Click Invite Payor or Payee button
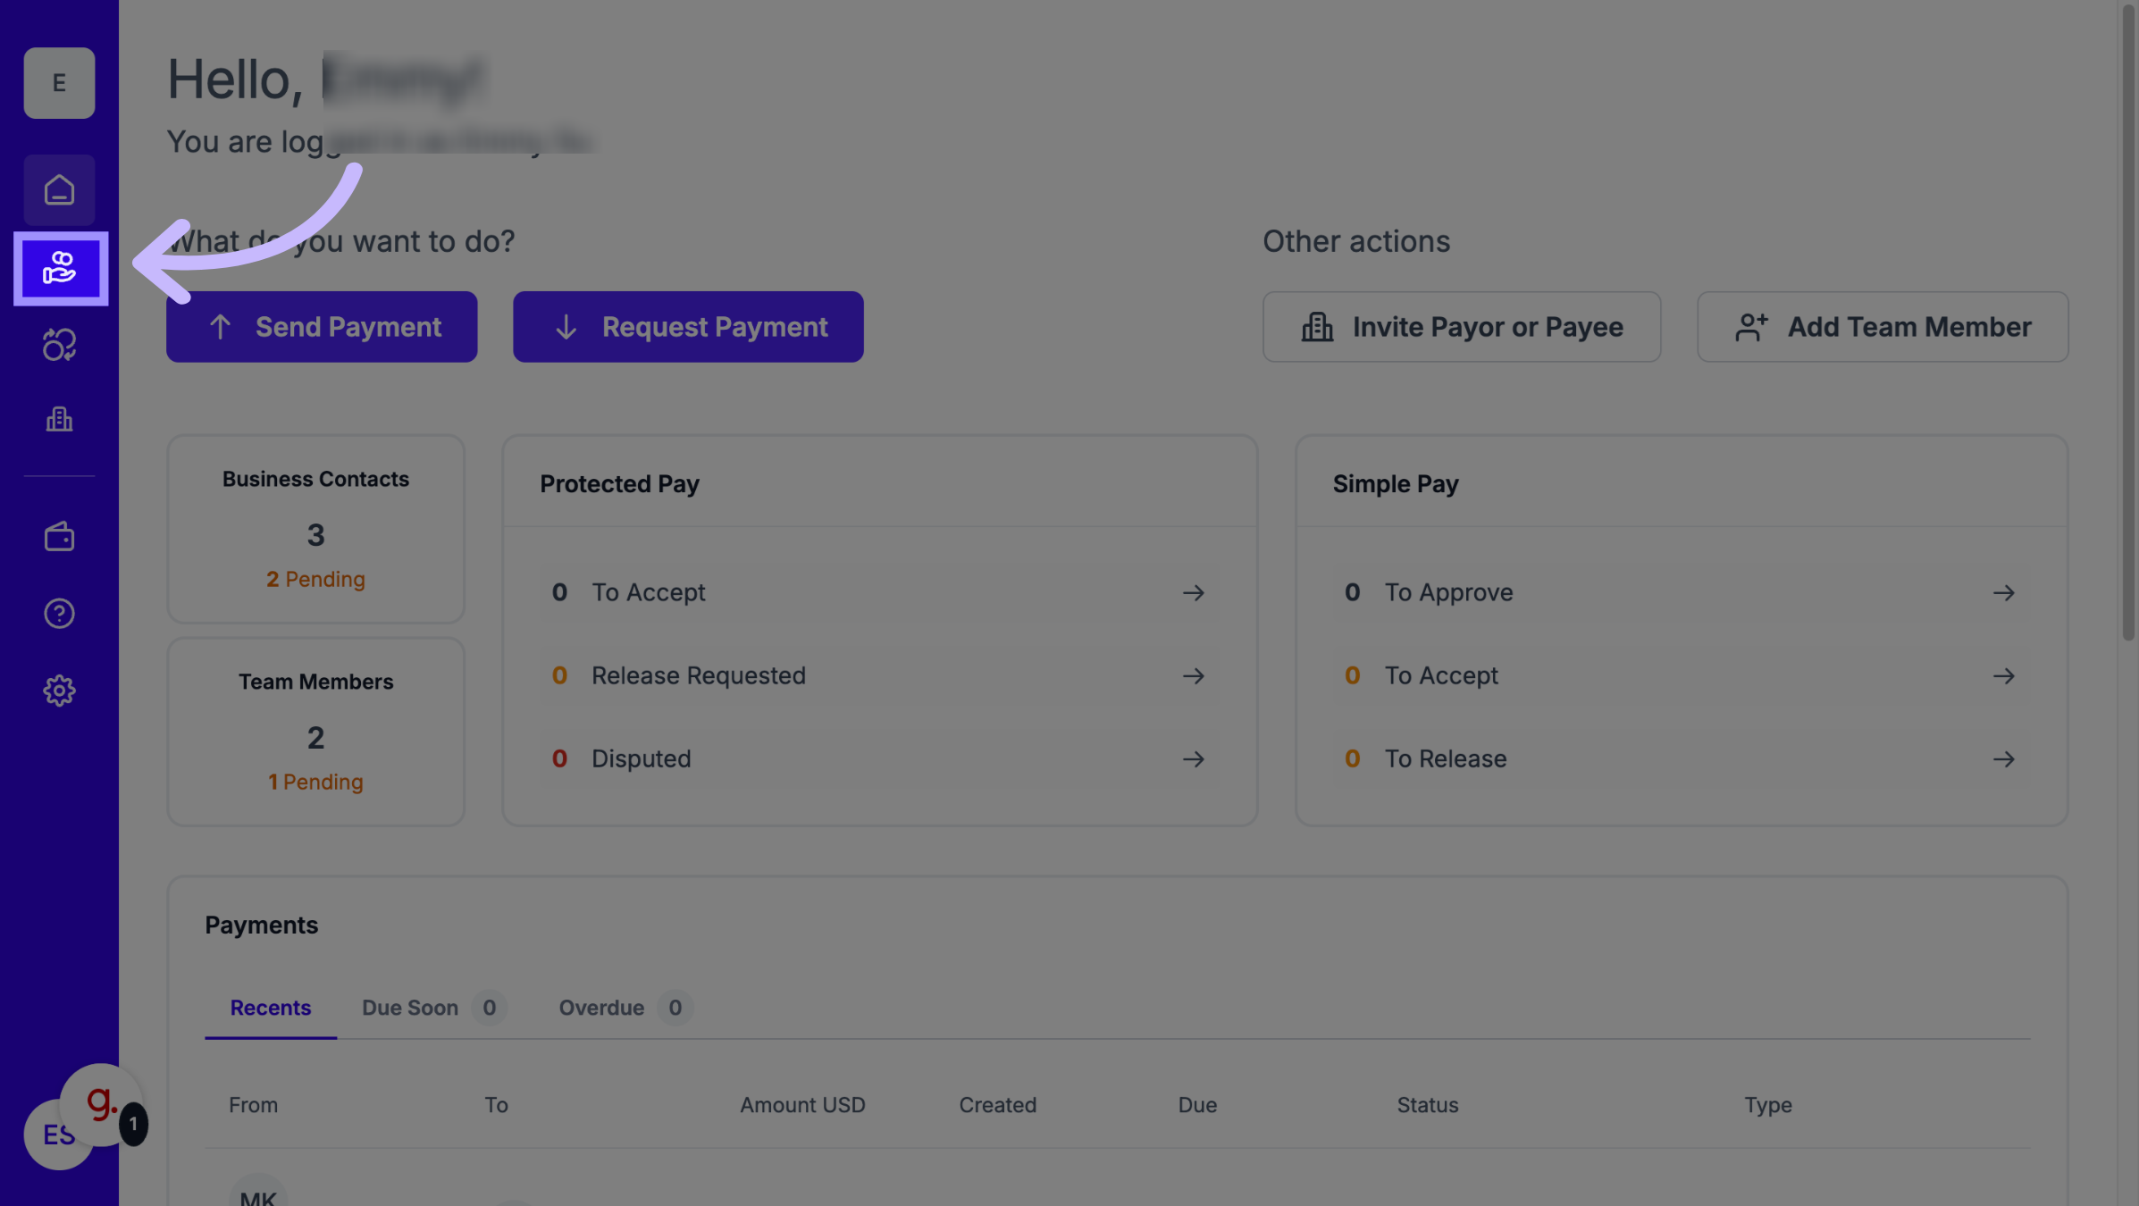The height and width of the screenshot is (1206, 2139). [x=1461, y=327]
